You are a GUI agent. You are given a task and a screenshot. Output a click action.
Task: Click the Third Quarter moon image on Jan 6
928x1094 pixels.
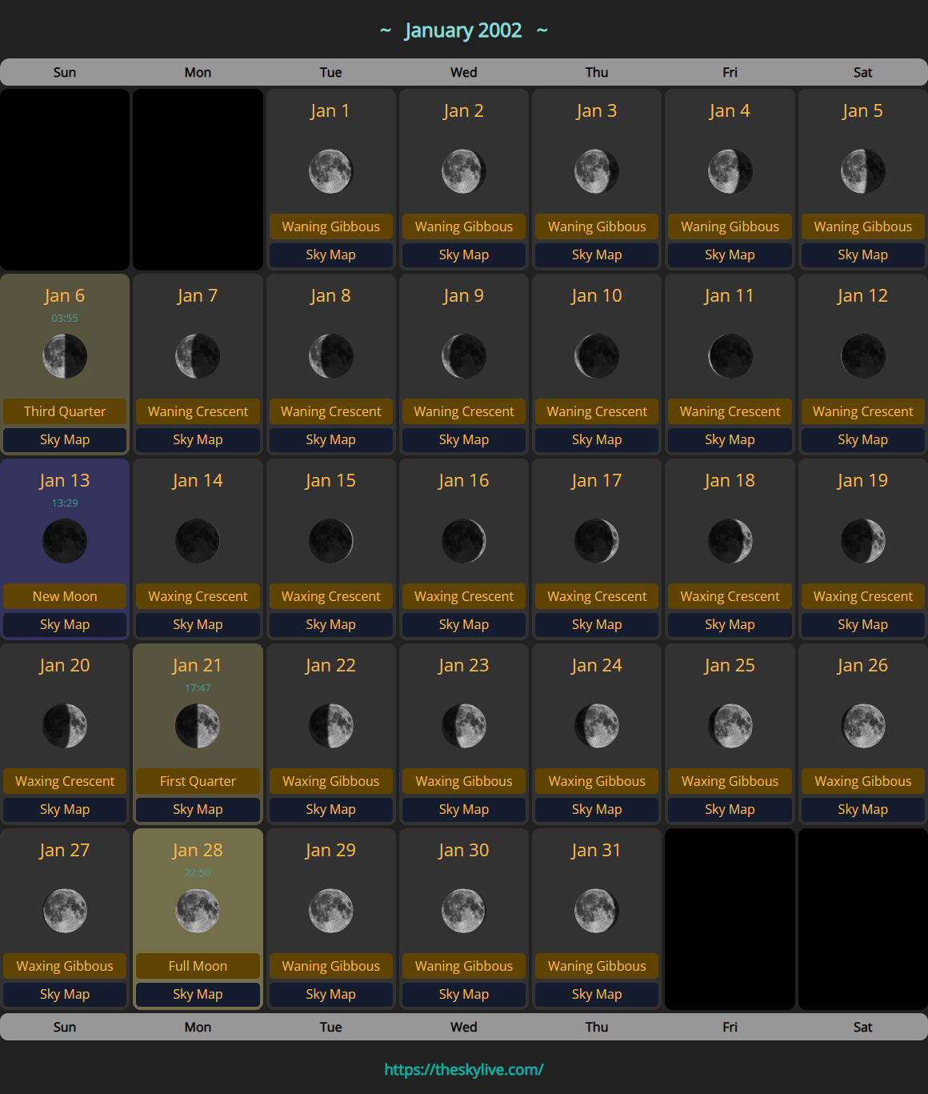click(x=65, y=356)
